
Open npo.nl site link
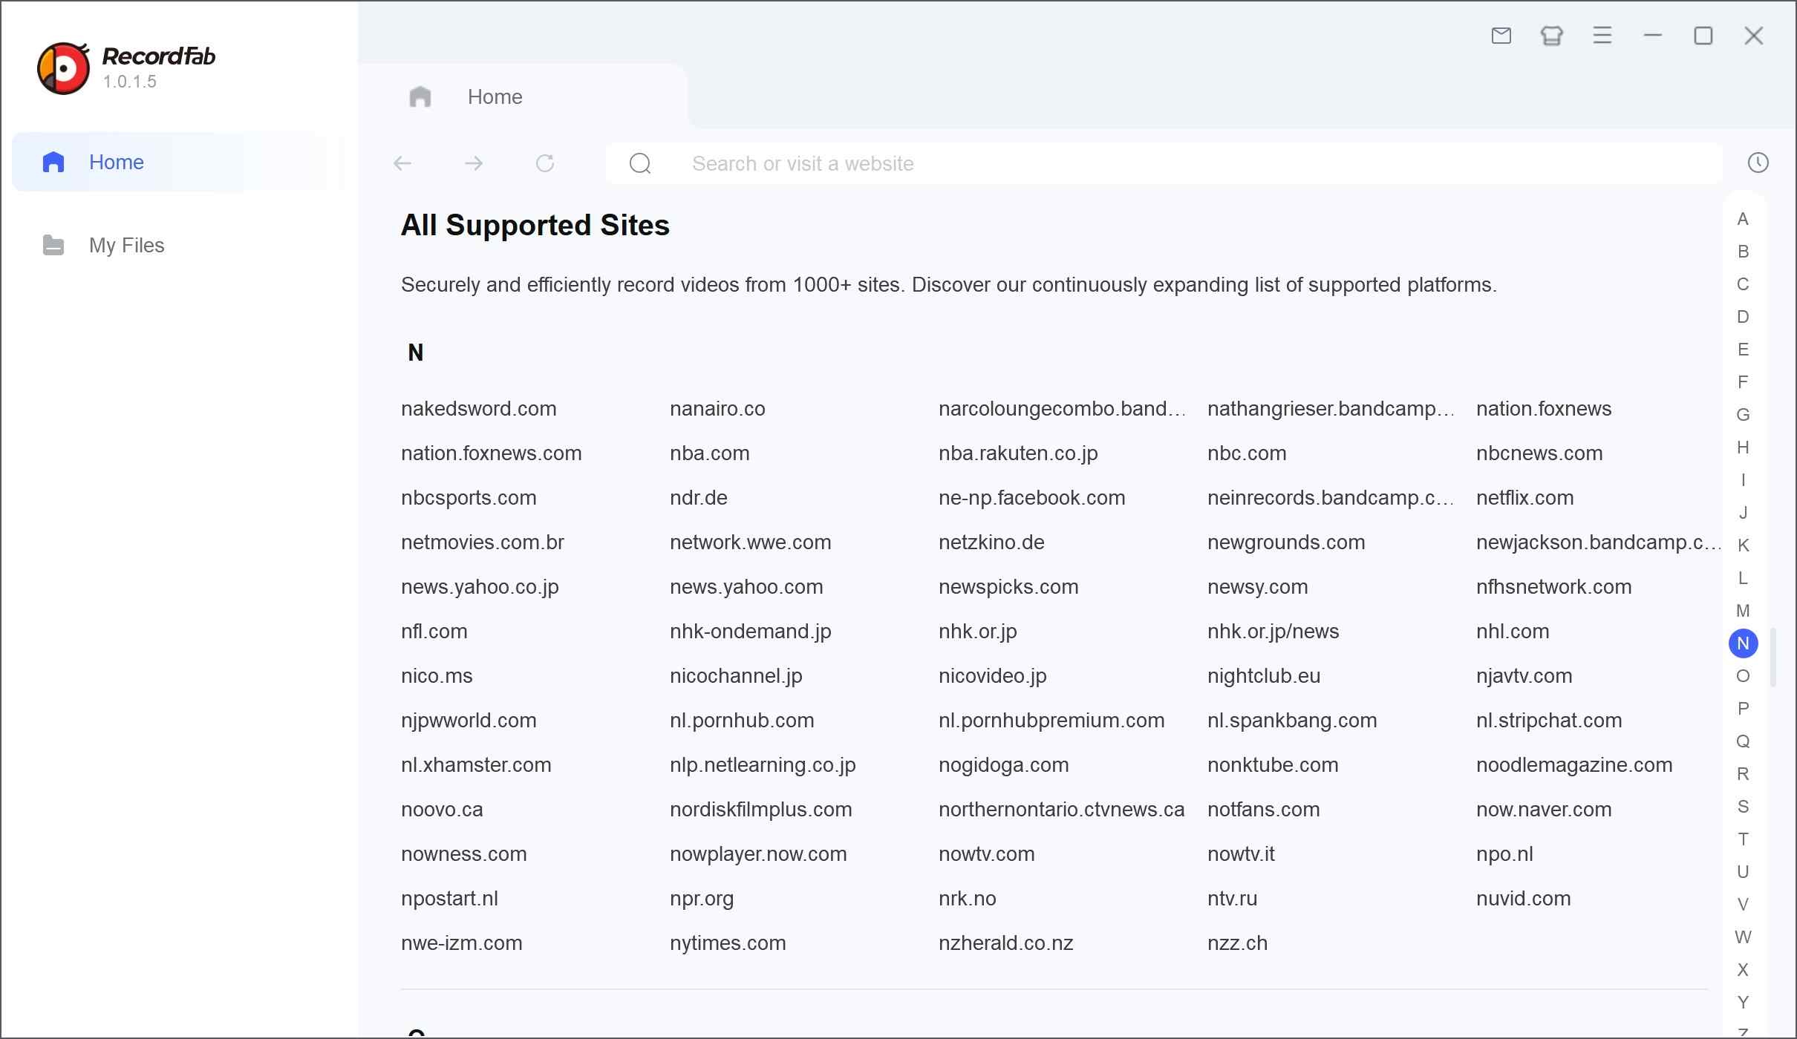pos(1504,854)
